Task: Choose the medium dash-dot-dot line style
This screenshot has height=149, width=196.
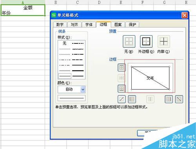Action: click(78, 43)
